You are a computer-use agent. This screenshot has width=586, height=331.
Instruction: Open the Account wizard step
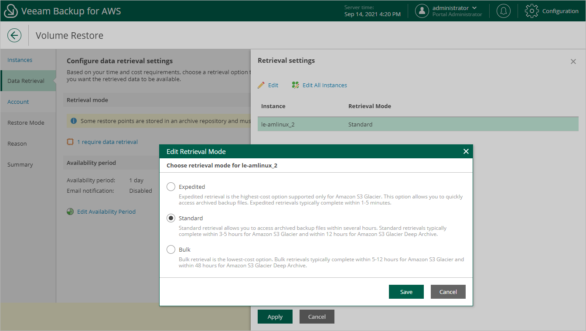28,102
